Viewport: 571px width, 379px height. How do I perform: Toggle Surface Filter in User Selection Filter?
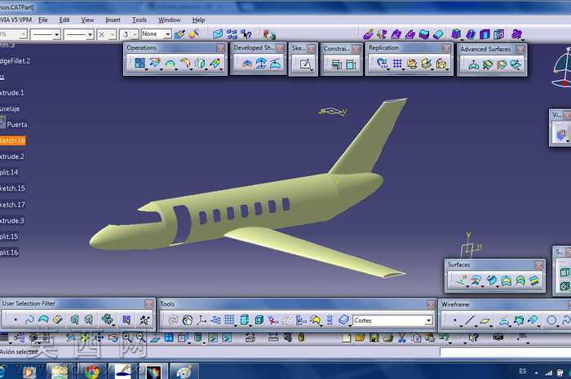(x=43, y=320)
